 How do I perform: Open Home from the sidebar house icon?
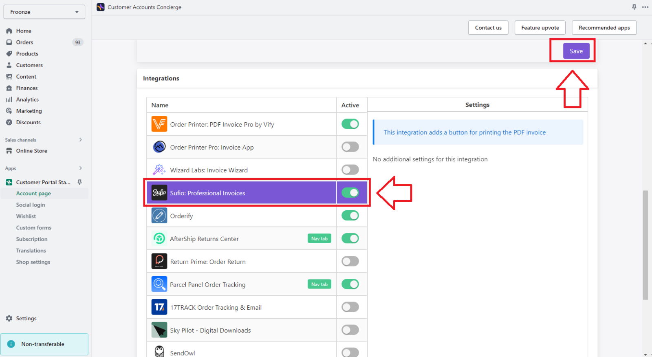[9, 31]
